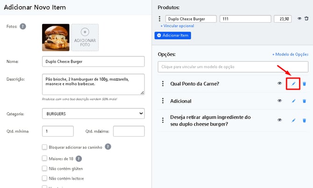
Task: Delete the Qual Ponto da Carne option
Action: (x=304, y=84)
